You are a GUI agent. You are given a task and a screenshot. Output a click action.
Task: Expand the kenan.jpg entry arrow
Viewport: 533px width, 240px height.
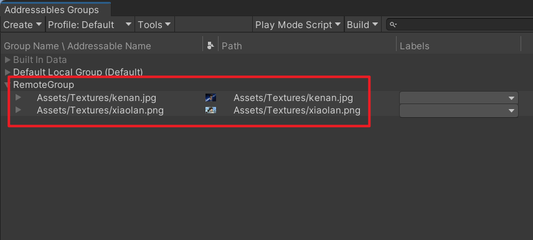(x=18, y=98)
